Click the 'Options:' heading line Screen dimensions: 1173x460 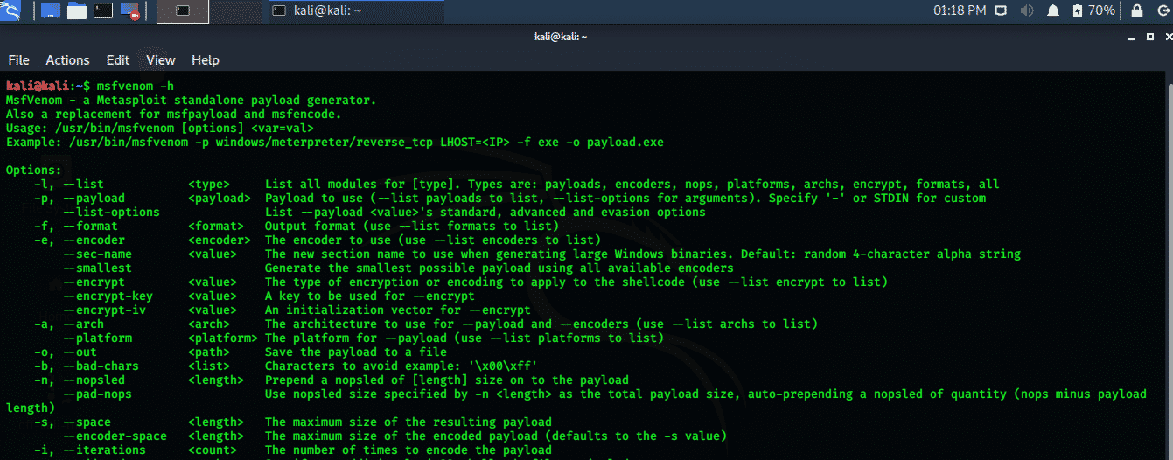(x=34, y=171)
